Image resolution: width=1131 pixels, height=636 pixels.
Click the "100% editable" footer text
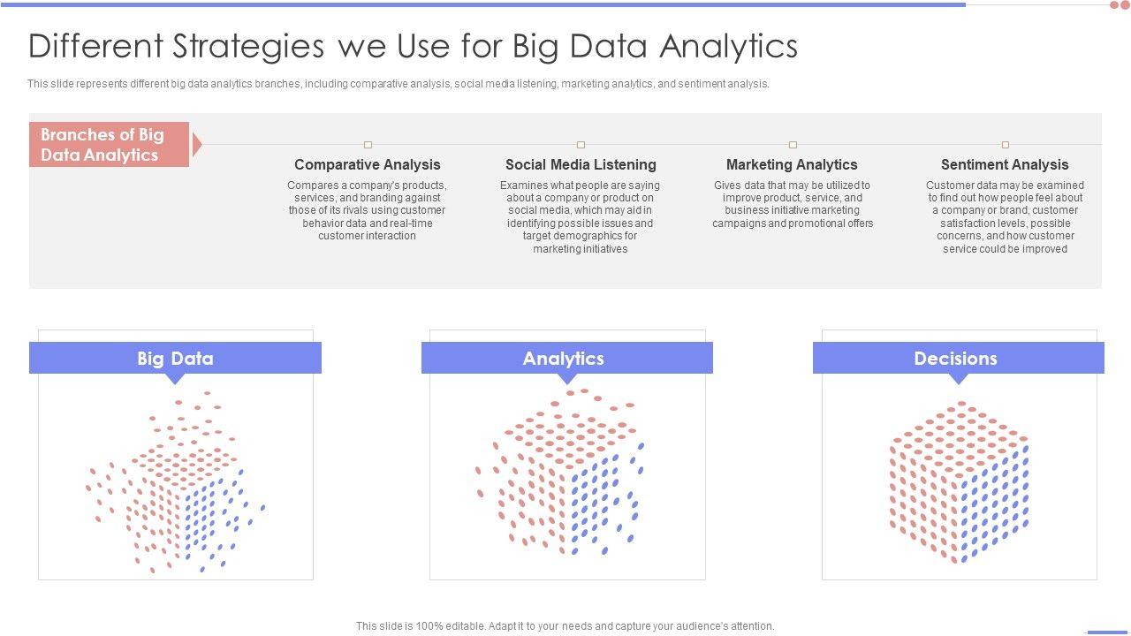[x=565, y=626]
